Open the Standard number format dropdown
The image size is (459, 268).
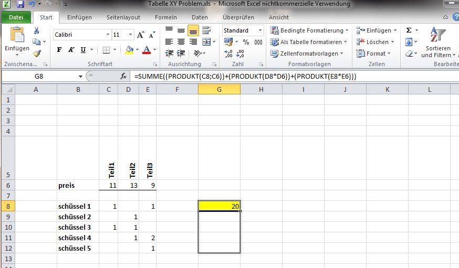(x=260, y=30)
